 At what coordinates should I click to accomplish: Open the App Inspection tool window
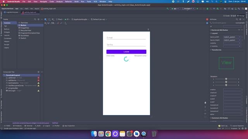coord(69,126)
